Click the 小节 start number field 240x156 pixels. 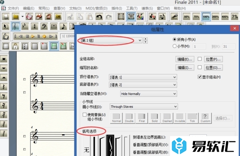click(199, 46)
